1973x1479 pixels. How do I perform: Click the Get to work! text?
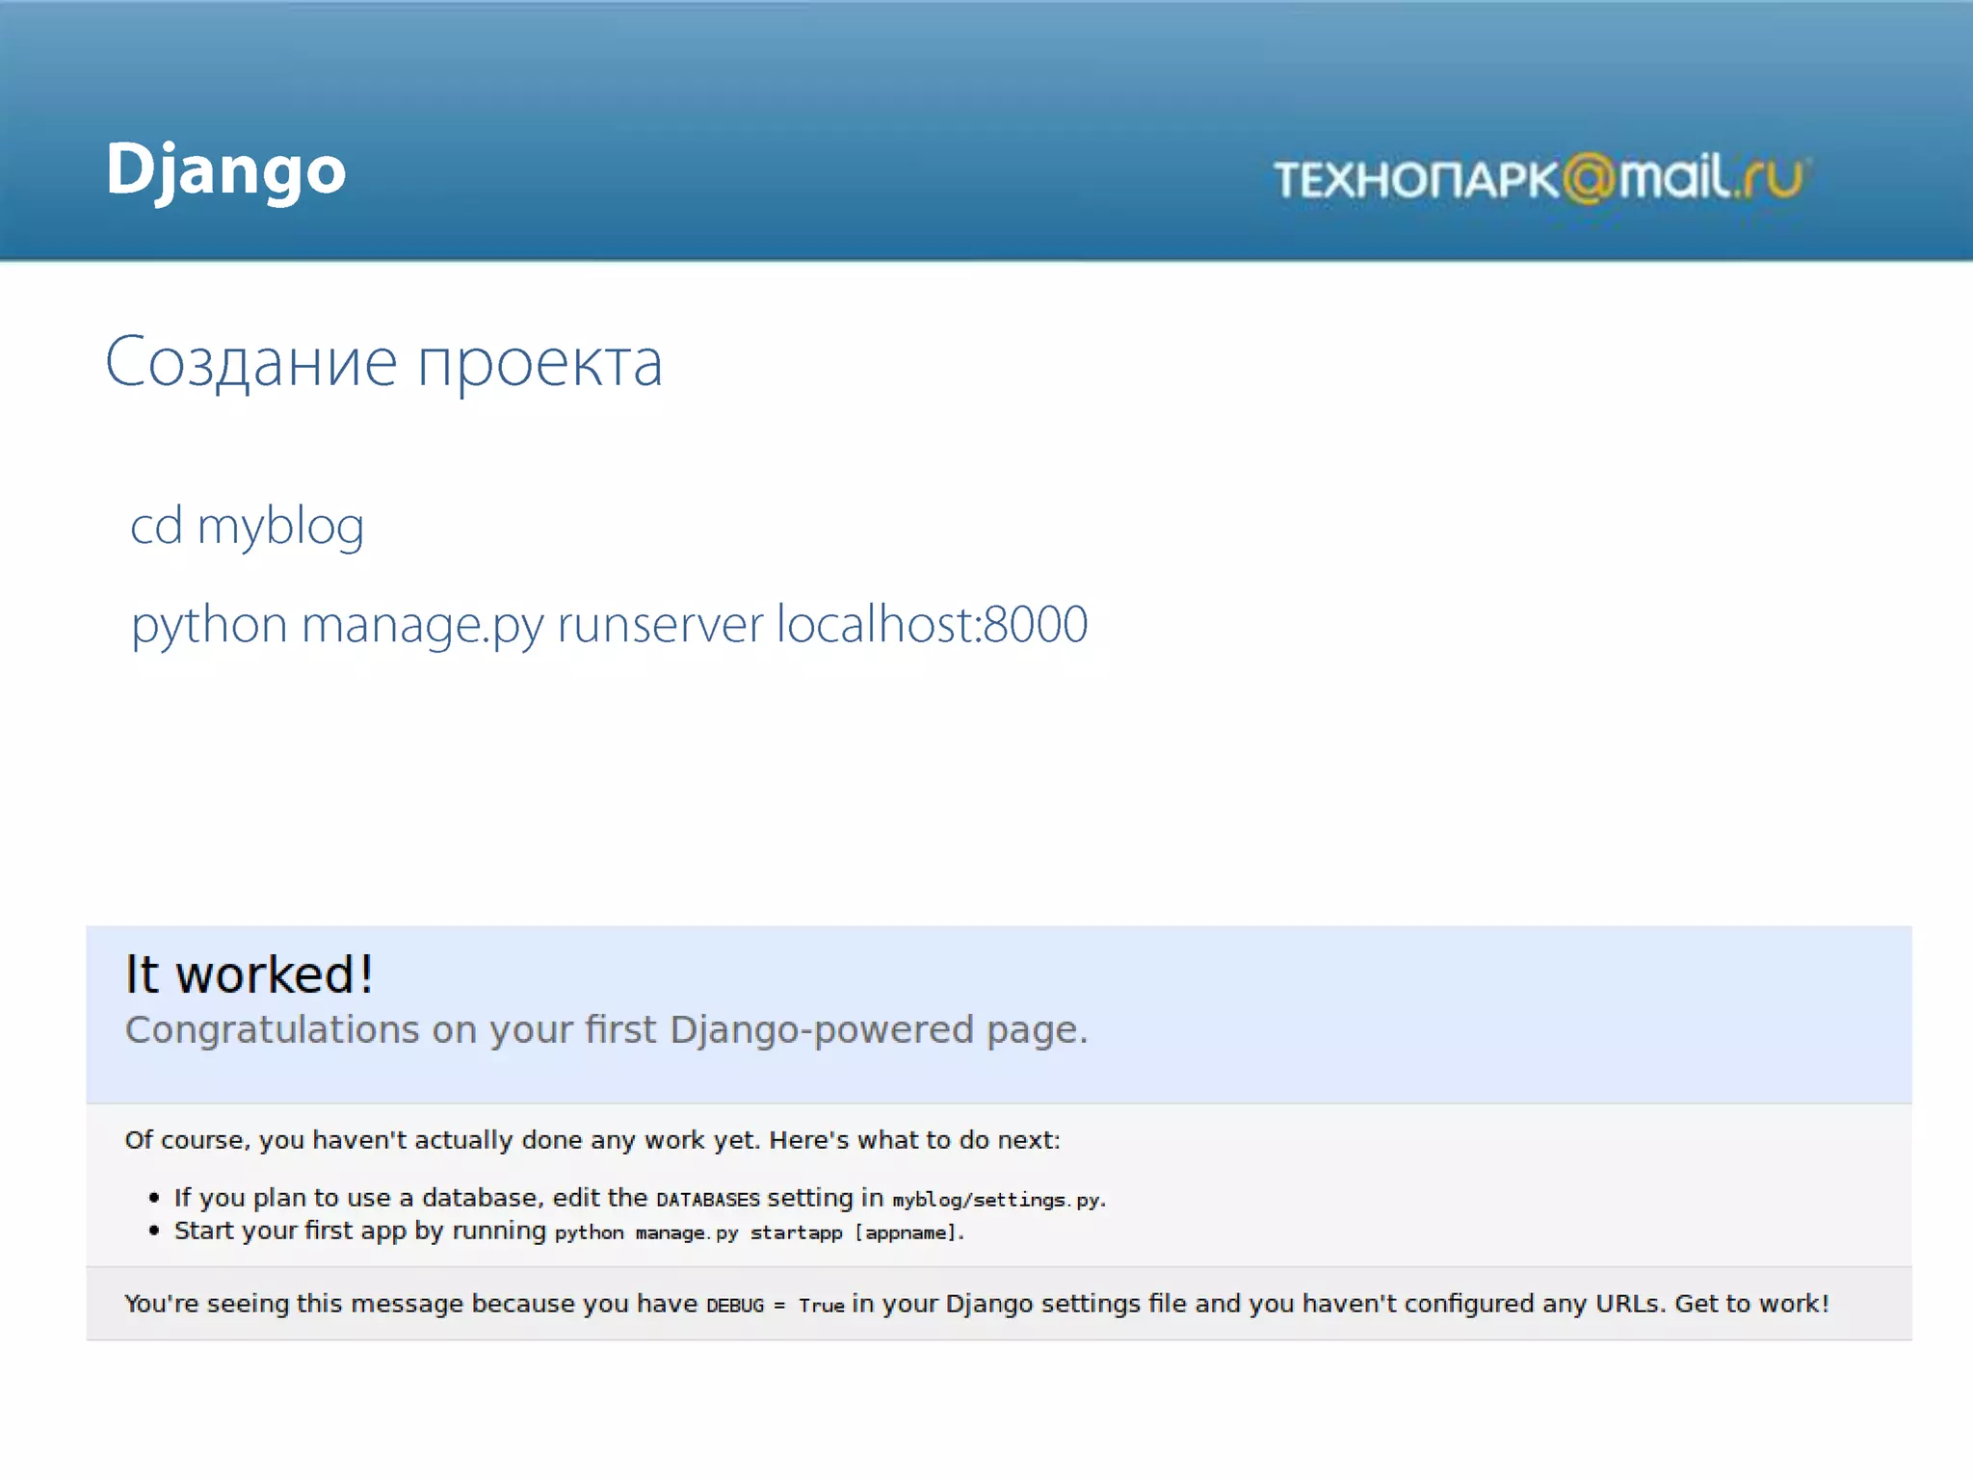[x=1751, y=1304]
